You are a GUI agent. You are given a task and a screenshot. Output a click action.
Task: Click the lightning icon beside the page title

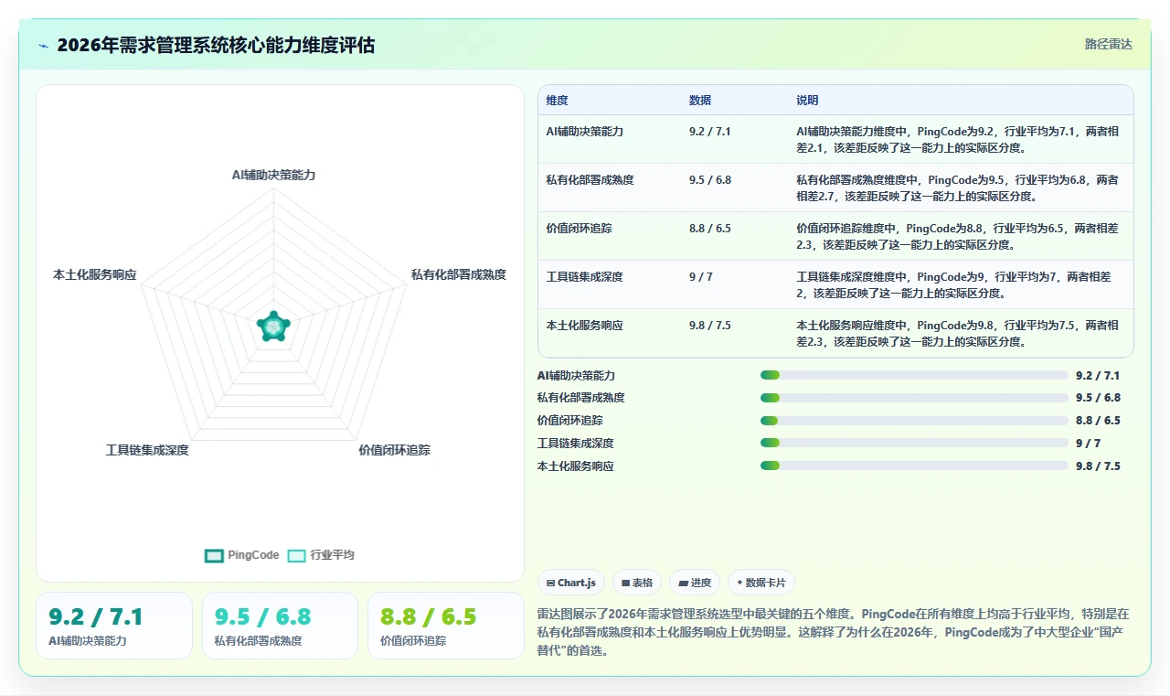pyautogui.click(x=44, y=46)
